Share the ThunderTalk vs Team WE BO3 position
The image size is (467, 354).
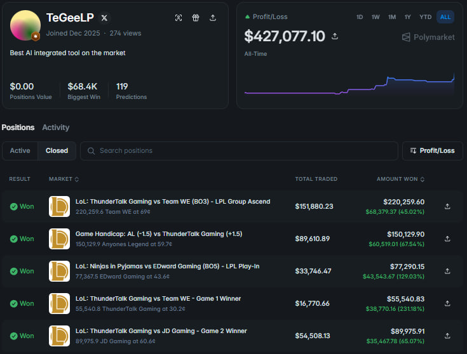click(x=447, y=206)
